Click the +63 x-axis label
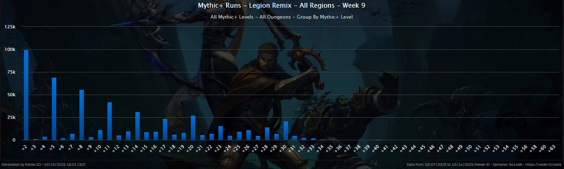 click(x=552, y=148)
